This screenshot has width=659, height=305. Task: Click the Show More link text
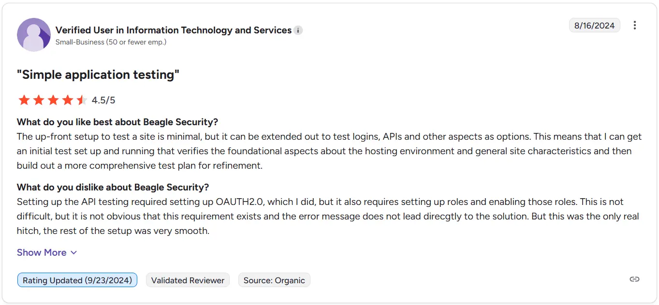pos(42,253)
